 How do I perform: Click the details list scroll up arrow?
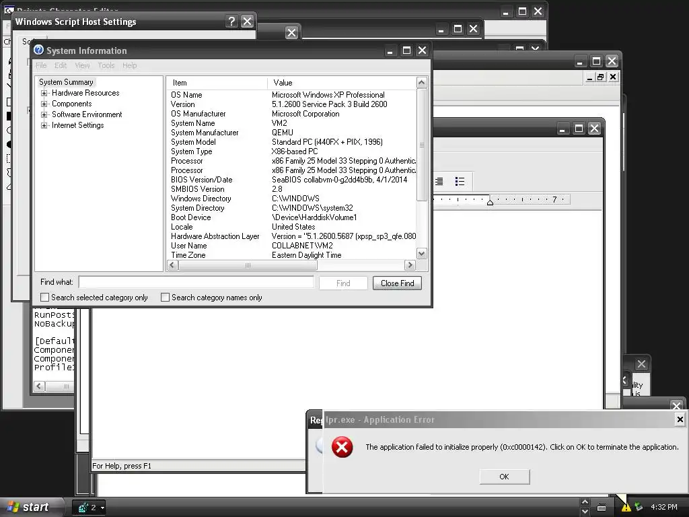[x=421, y=83]
